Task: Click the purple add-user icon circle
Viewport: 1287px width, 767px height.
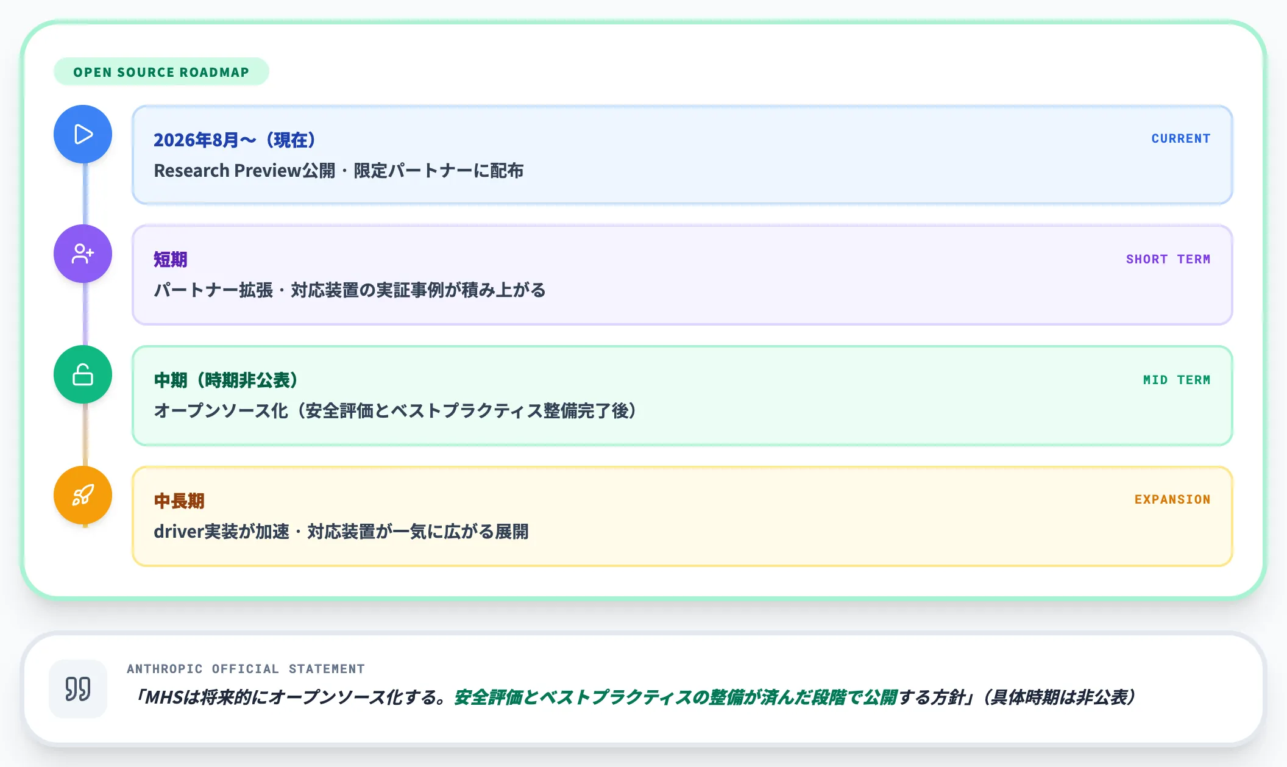Action: tap(83, 254)
